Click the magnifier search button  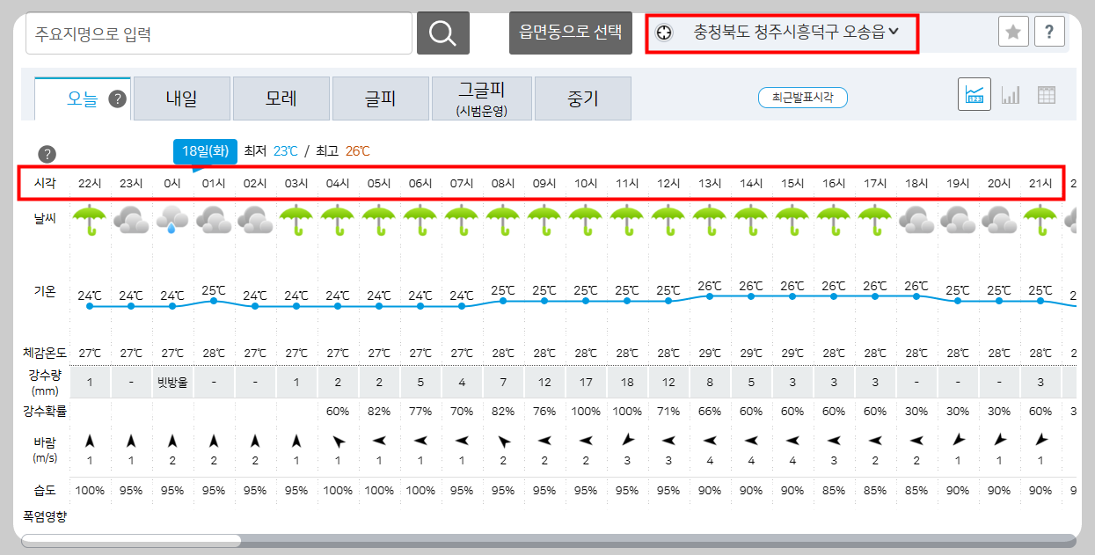(x=442, y=33)
